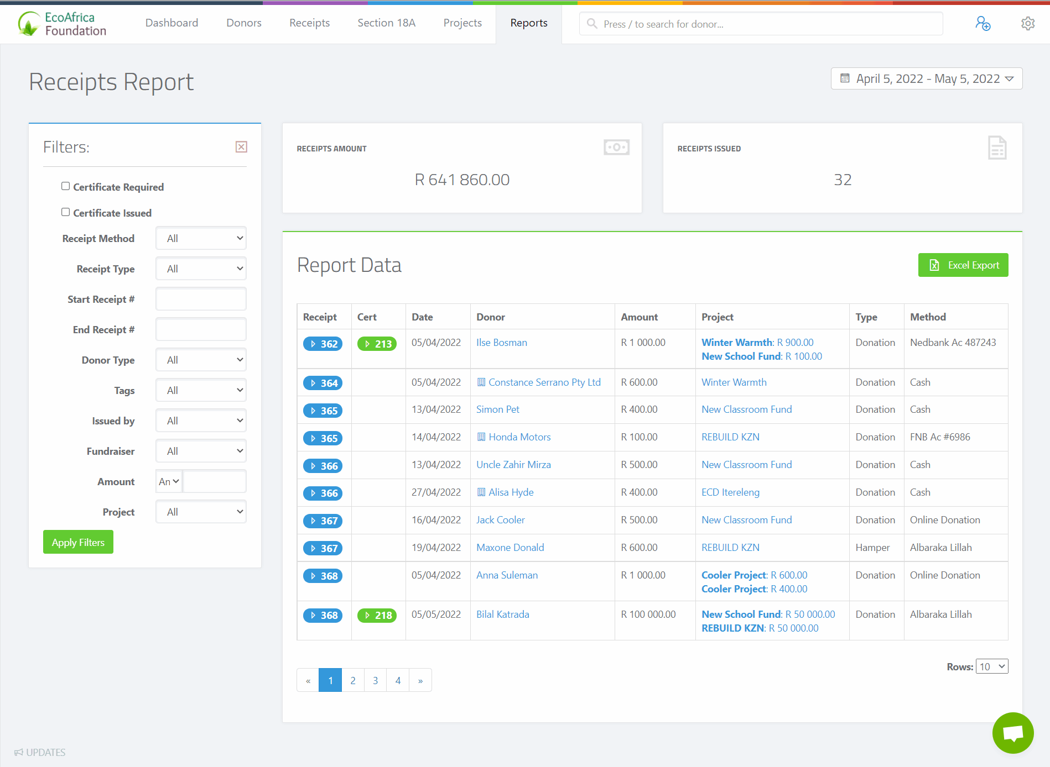The height and width of the screenshot is (767, 1050).
Task: Open donor Bilal Katrada
Action: [x=503, y=614]
